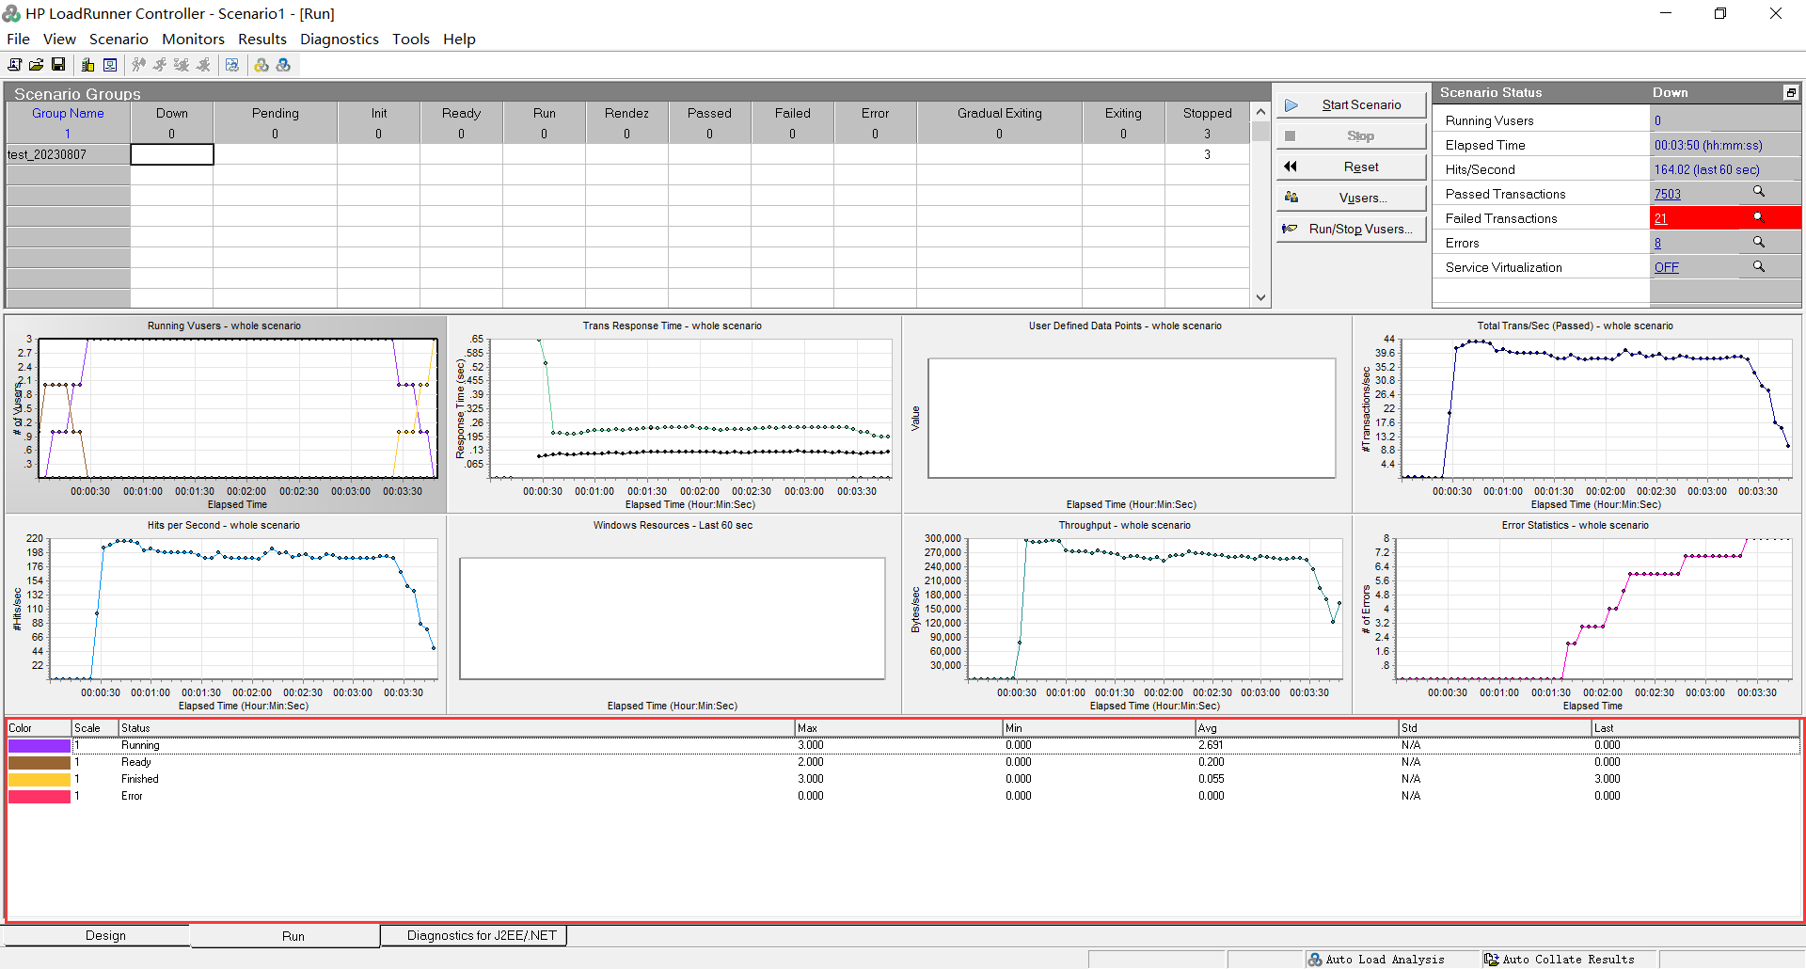This screenshot has height=969, width=1806.
Task: Click the network monitor screen toolbar icon
Action: point(110,65)
